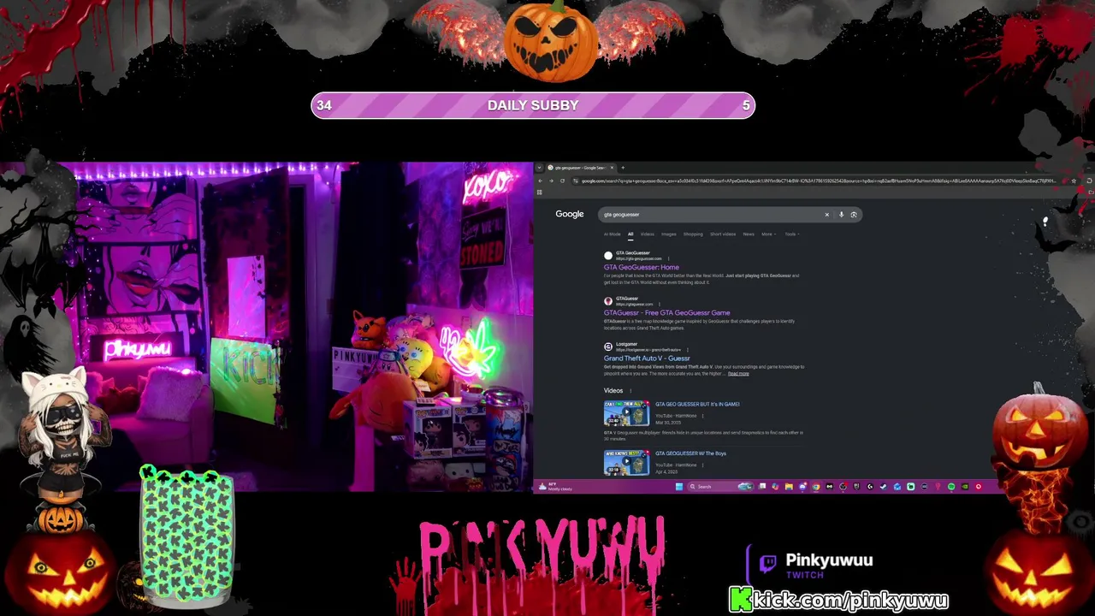
Task: Switch to the Images search tab
Action: [x=668, y=234]
